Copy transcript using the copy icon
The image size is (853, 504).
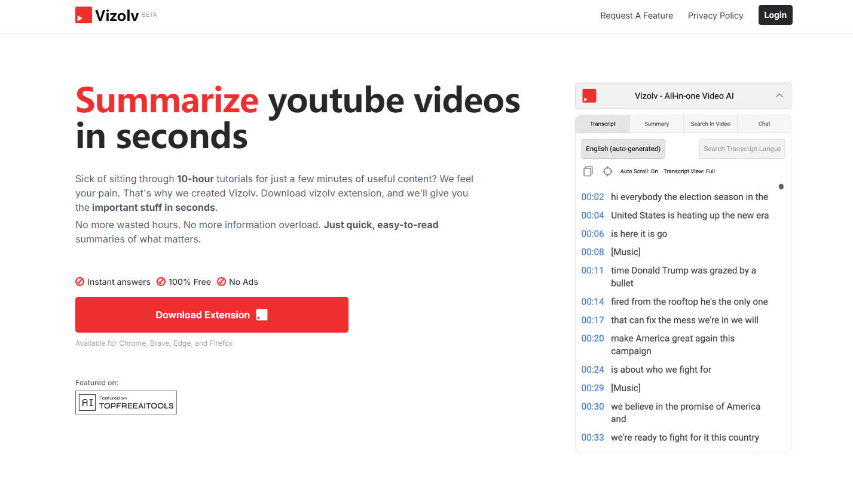pos(588,171)
